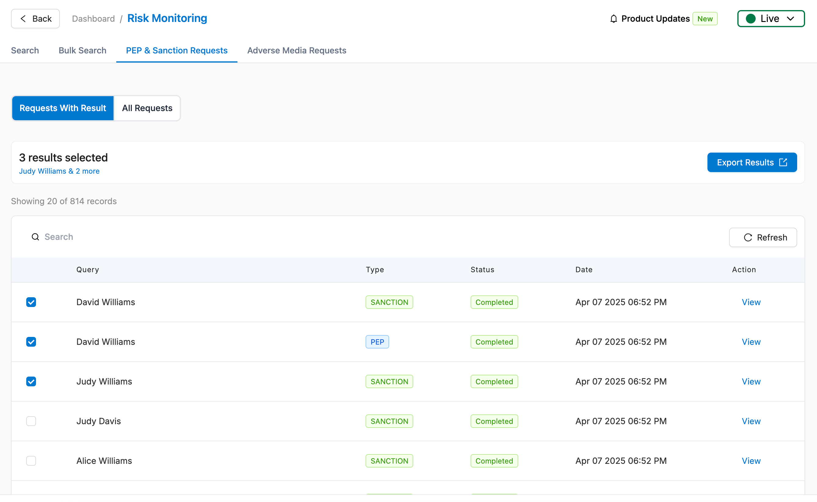Click the Action column header

point(744,269)
